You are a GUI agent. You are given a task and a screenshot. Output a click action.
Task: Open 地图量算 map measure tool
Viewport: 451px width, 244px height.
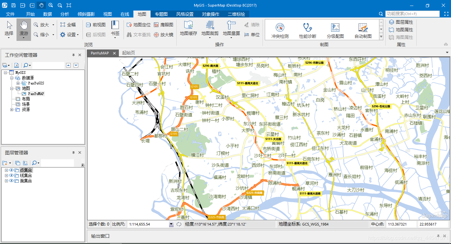(231, 29)
